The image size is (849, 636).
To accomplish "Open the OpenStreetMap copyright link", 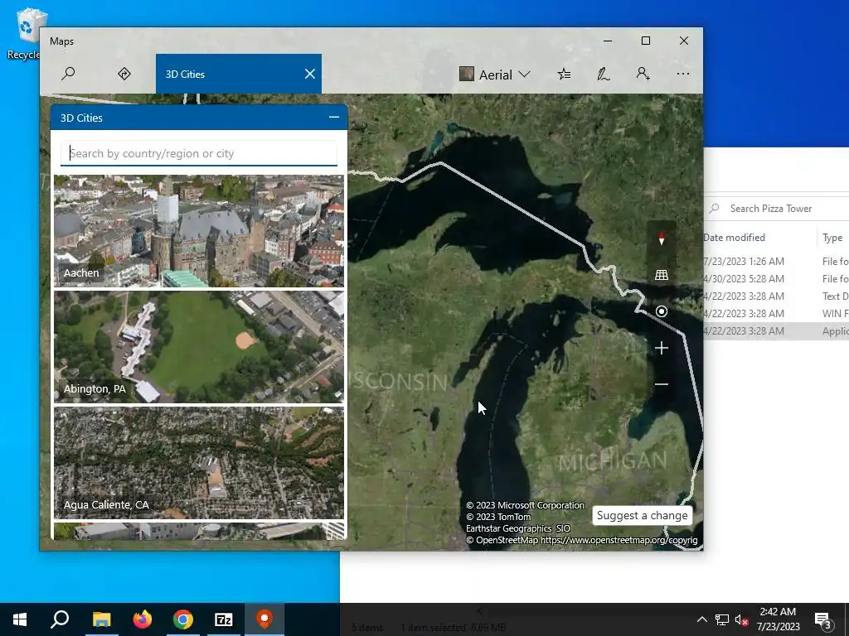I will (619, 540).
